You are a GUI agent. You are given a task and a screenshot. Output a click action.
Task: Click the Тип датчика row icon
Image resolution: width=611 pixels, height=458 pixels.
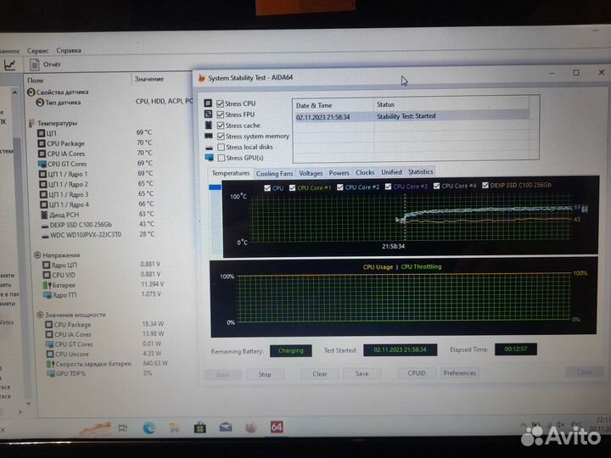[x=40, y=103]
